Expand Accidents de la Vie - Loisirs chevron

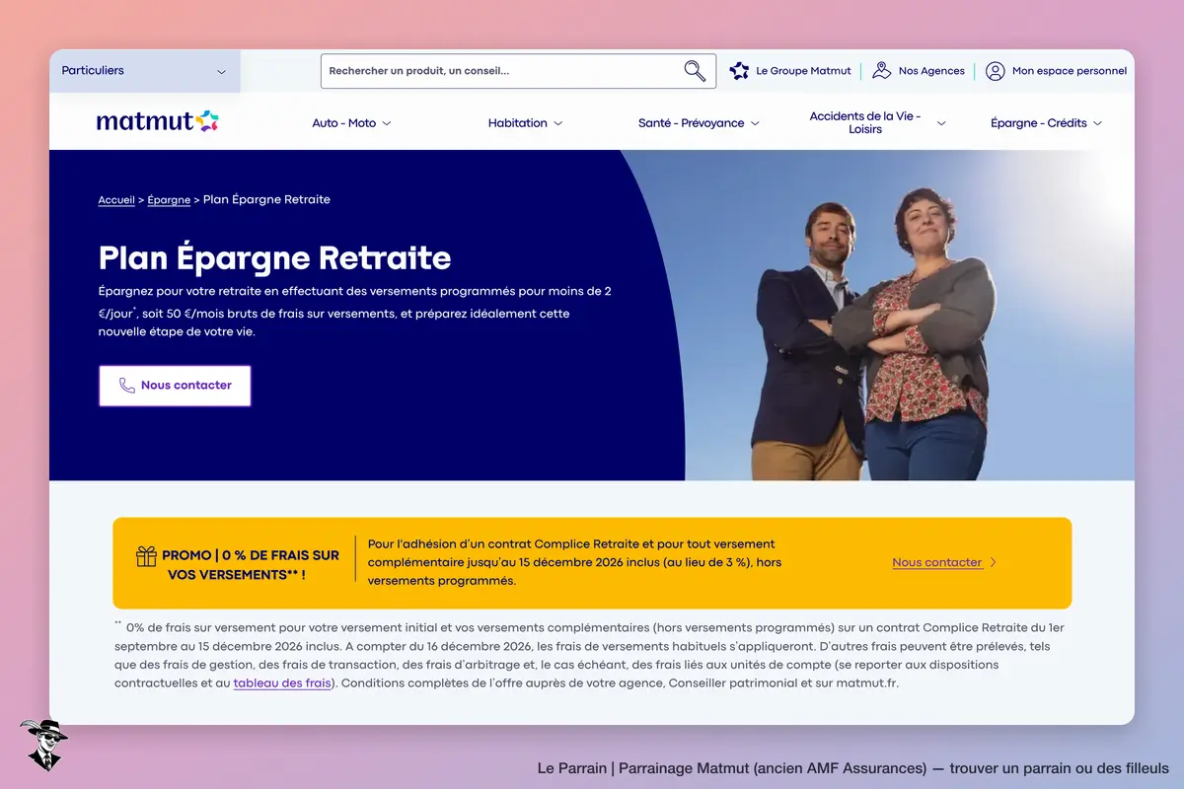[x=940, y=123]
